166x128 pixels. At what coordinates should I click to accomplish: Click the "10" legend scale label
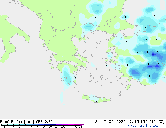tap(33, 127)
